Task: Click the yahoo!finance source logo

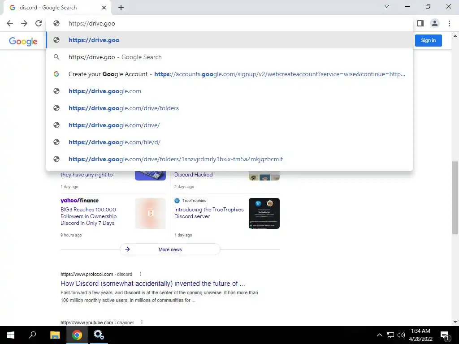Action: [x=79, y=200]
